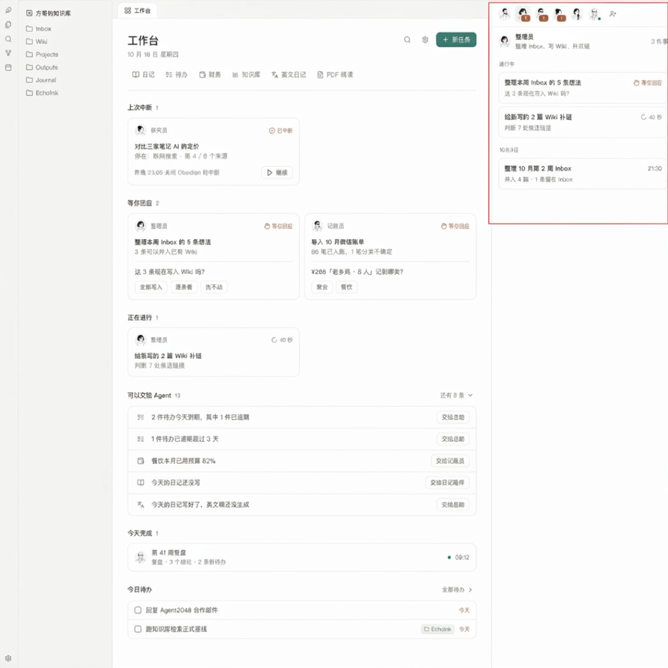Click 整理员 avatar in 正在进行 card
This screenshot has width=668, height=668.
pos(140,340)
